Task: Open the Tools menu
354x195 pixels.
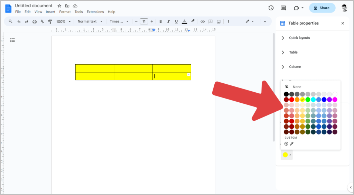Action: pyautogui.click(x=78, y=12)
